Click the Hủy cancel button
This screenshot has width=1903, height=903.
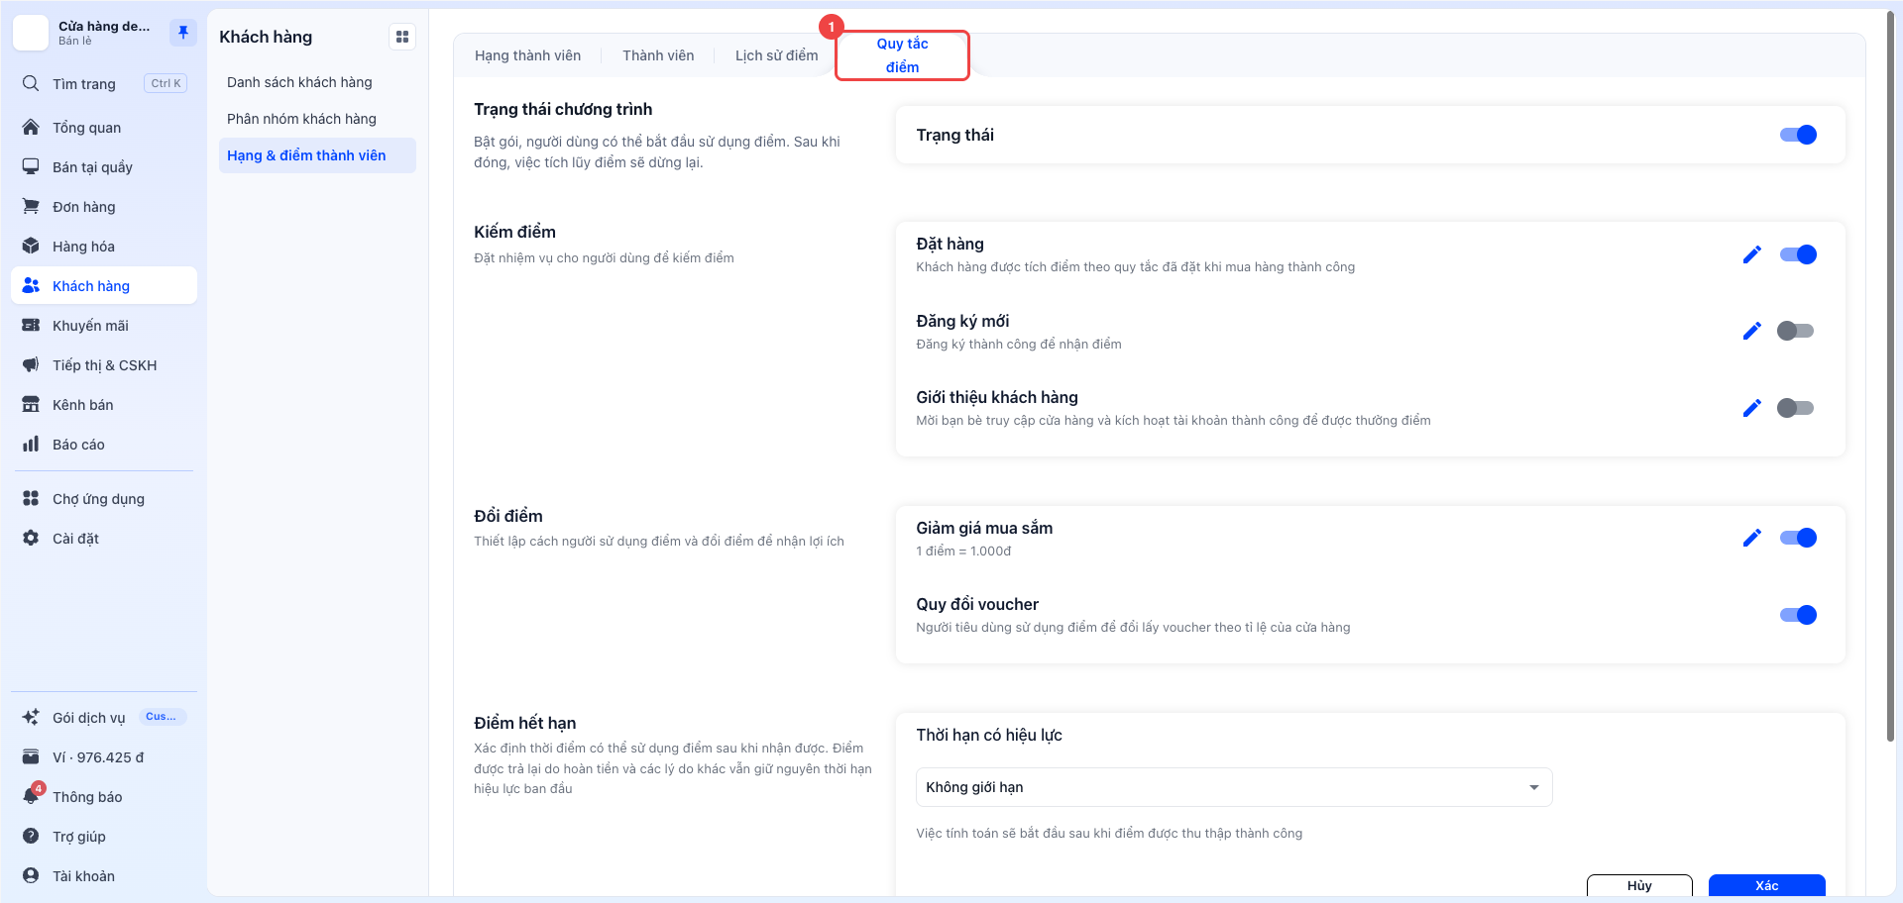click(1639, 885)
